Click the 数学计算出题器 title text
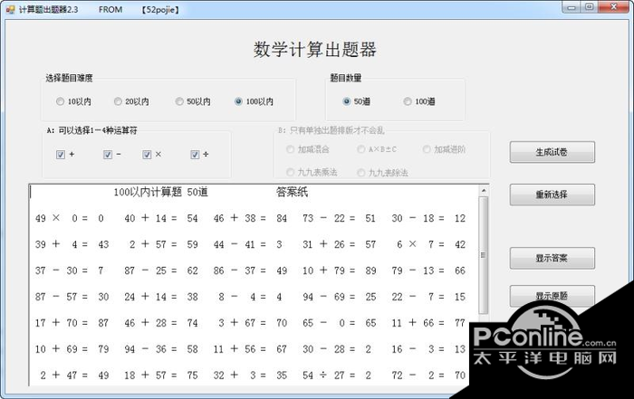The width and height of the screenshot is (634, 399). point(315,50)
